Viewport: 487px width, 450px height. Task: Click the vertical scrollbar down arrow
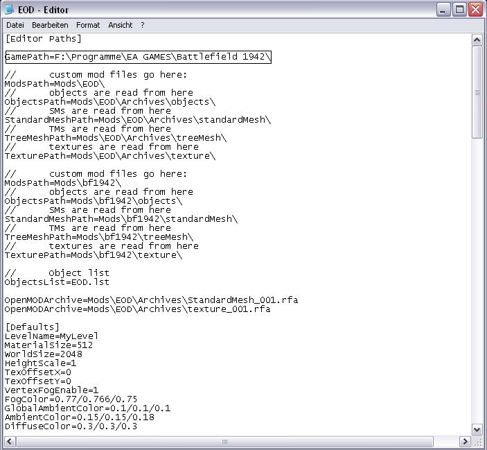(x=477, y=429)
